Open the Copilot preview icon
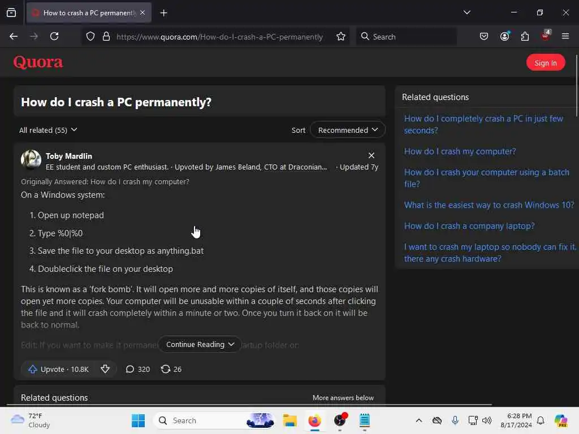This screenshot has width=579, height=434. point(561,420)
